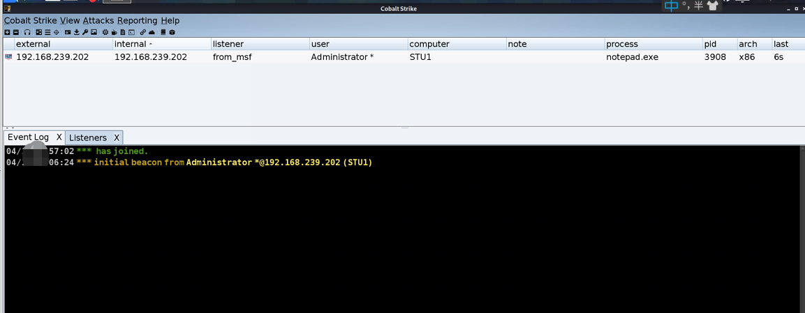Click the Disconnect from team server minus icon
Image resolution: width=805 pixels, height=313 pixels.
(16, 32)
